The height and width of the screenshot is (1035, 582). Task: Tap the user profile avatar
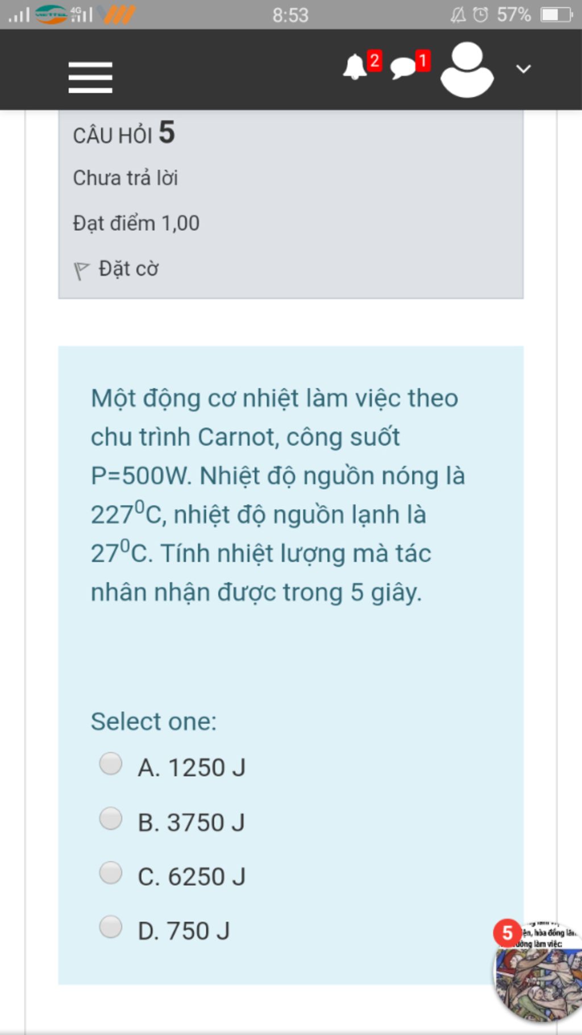click(x=467, y=69)
